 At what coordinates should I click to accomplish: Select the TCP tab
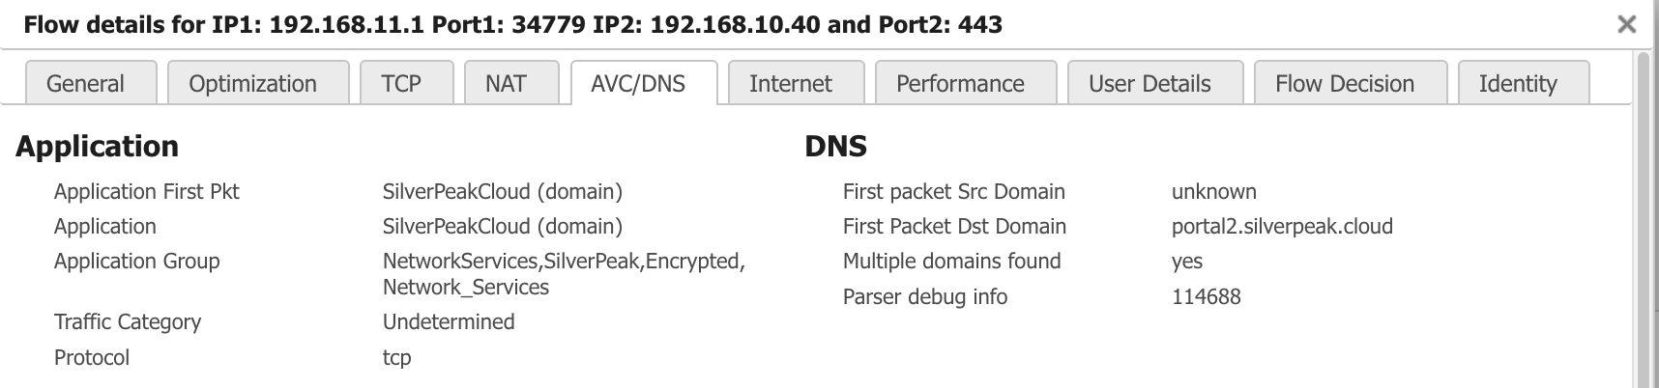tap(401, 84)
